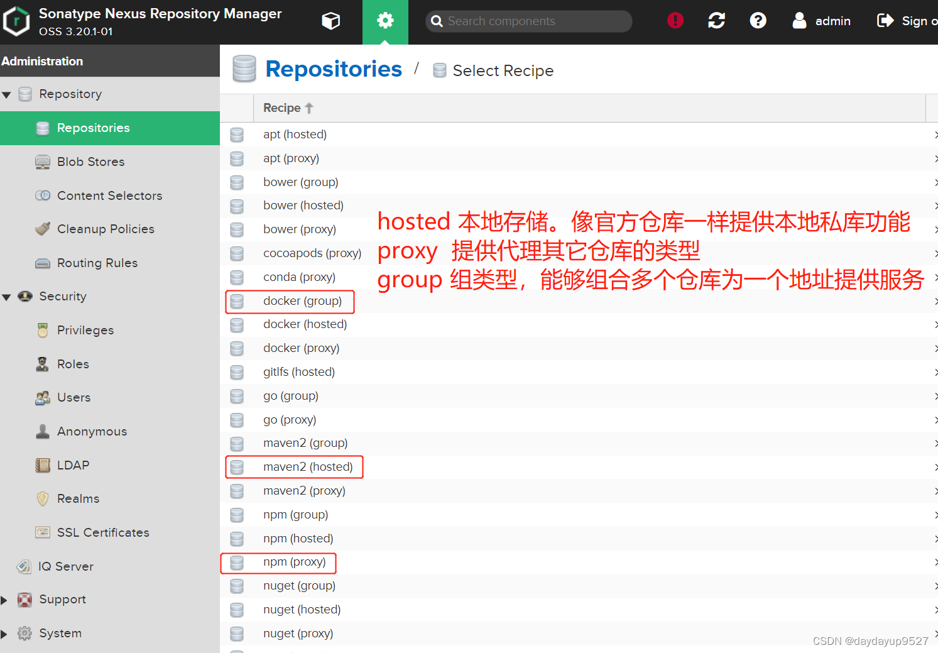The height and width of the screenshot is (653, 938).
Task: Open Content Selectors in the sidebar
Action: (x=110, y=195)
